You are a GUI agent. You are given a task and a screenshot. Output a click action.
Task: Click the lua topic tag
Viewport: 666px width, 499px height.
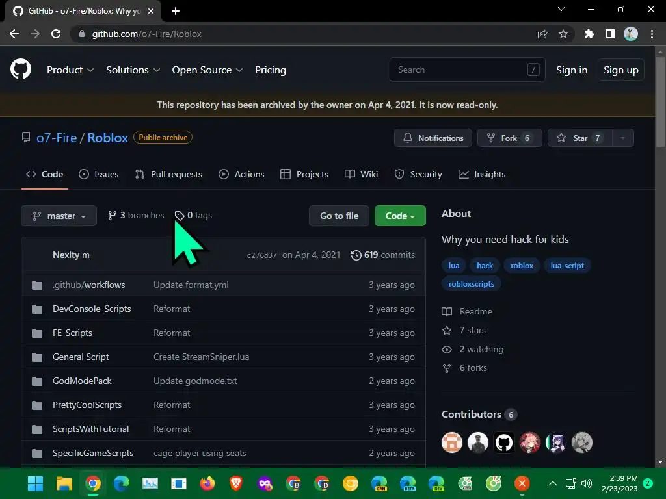click(x=453, y=266)
